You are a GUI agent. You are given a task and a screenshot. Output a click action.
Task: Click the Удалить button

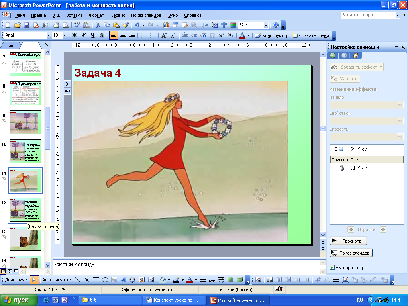[345, 79]
